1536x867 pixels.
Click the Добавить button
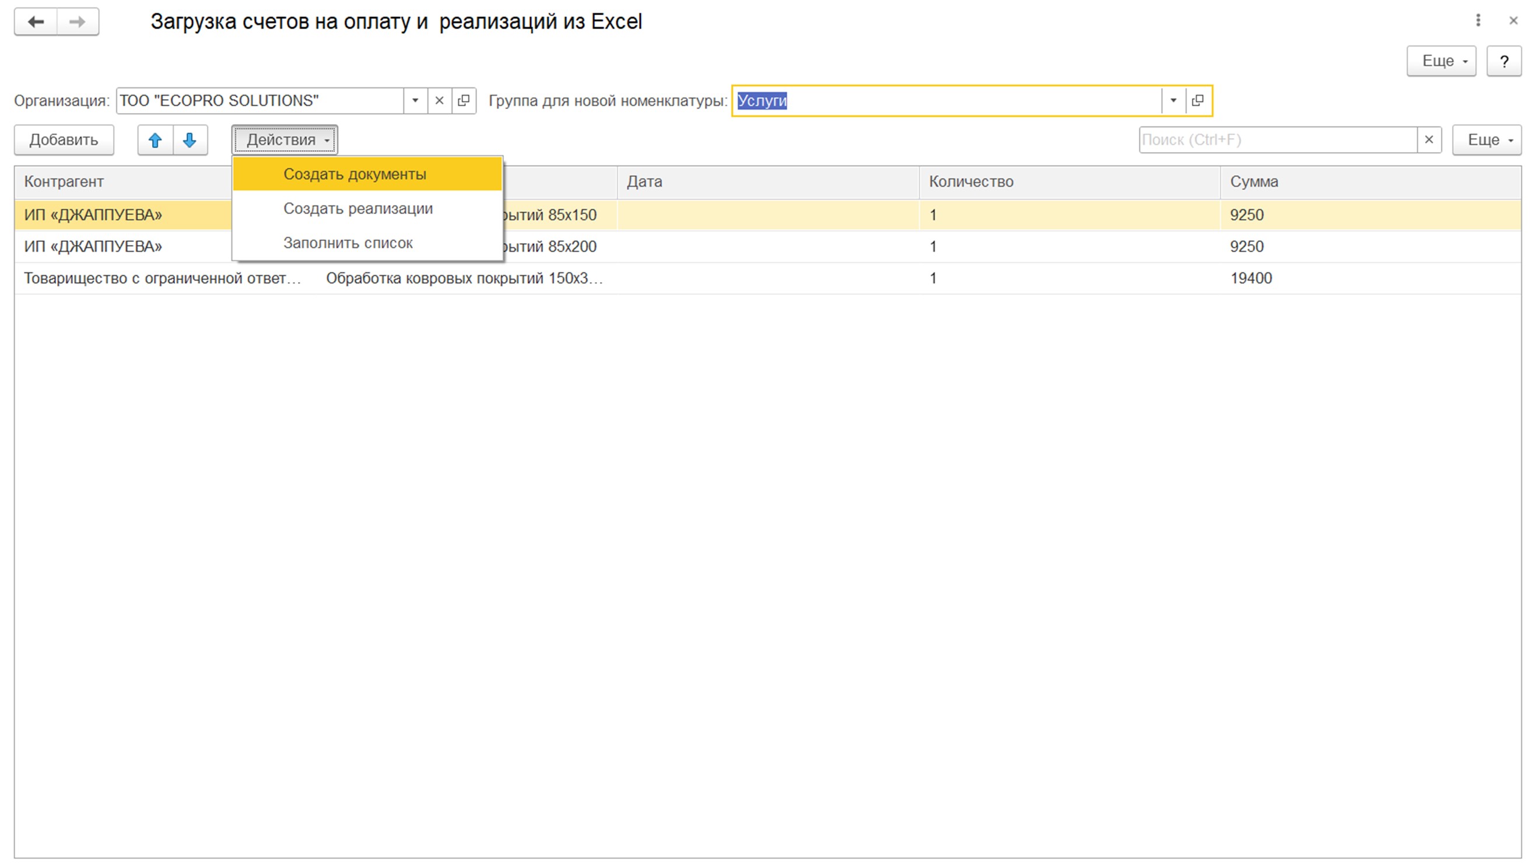pos(64,140)
